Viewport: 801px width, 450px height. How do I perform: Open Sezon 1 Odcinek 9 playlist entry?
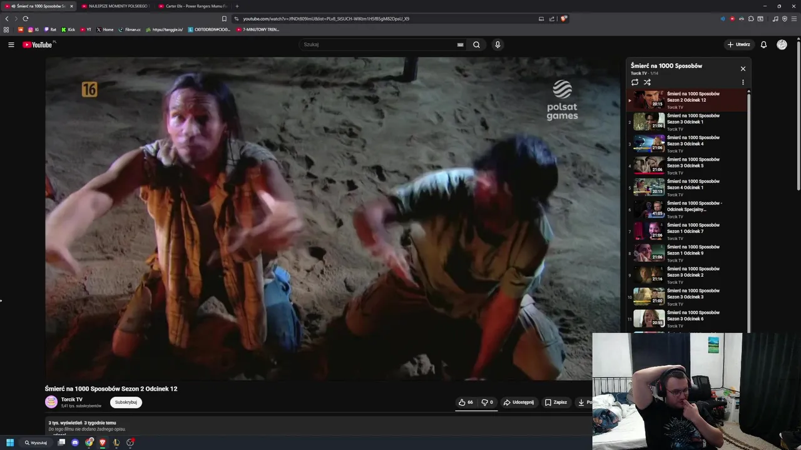pos(687,252)
